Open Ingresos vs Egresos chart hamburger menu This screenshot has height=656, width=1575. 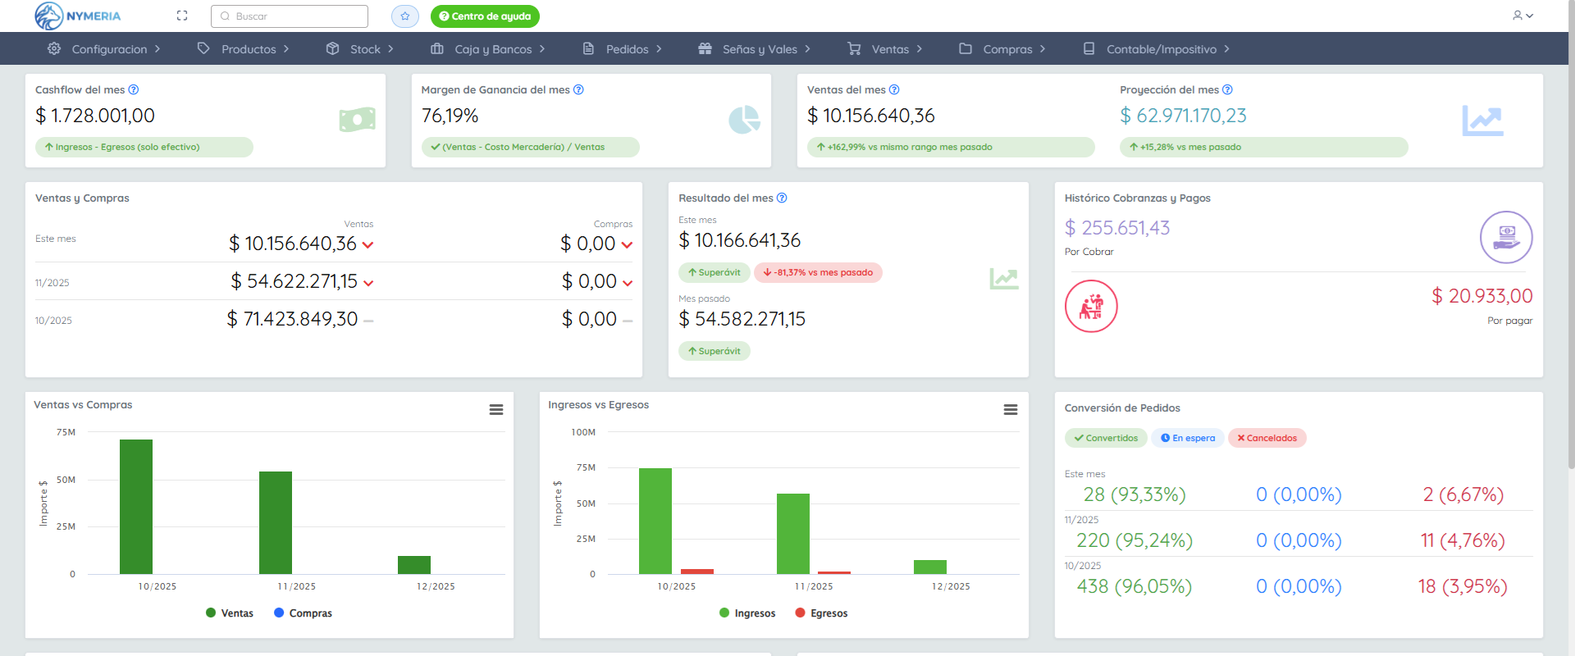(1011, 410)
